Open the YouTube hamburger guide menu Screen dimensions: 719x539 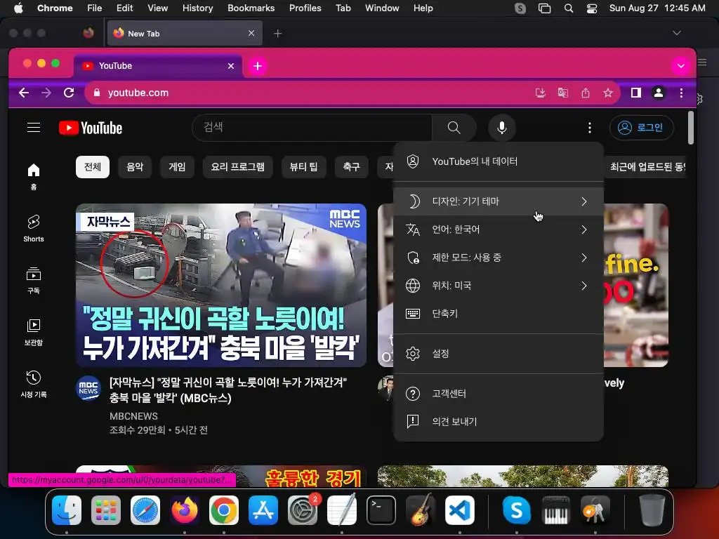coord(34,128)
